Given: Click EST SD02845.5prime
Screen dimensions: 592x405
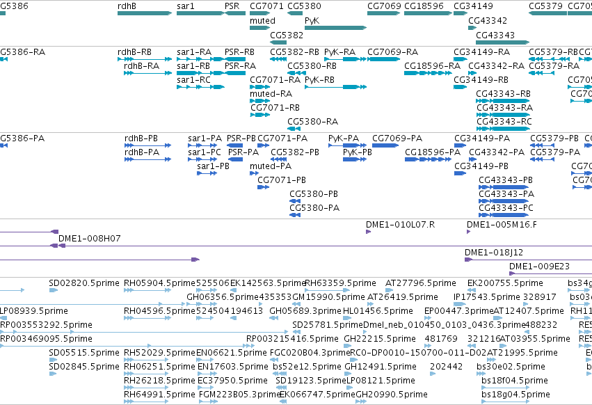Looking at the screenshot, I should tap(84, 367).
